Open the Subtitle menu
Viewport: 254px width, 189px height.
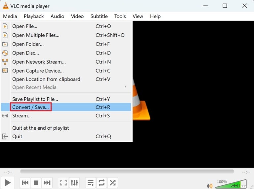[99, 16]
